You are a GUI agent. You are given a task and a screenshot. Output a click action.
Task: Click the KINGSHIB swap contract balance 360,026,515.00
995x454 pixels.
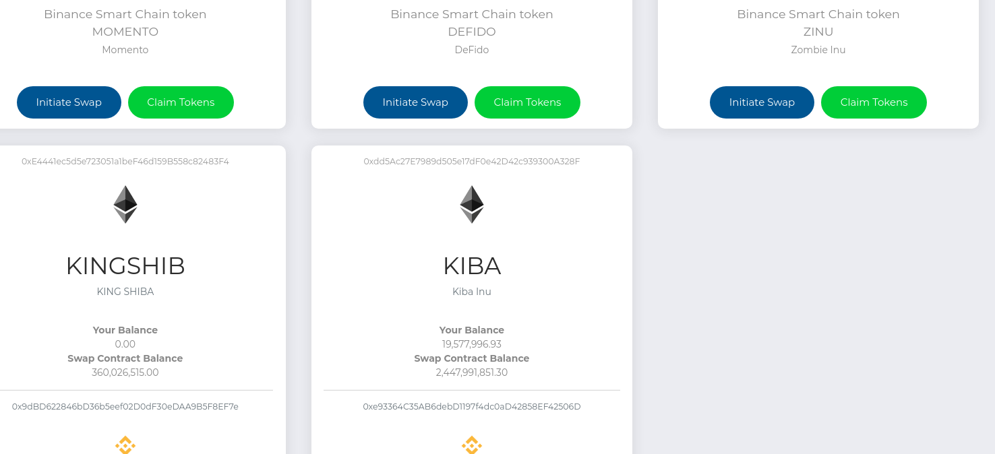(x=125, y=372)
